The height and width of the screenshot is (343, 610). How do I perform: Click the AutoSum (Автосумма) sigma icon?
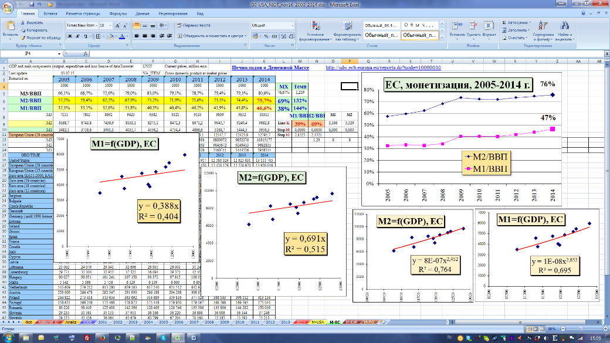coord(504,22)
